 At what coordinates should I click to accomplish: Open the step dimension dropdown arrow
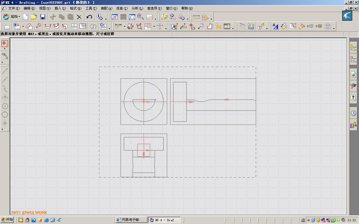(x=154, y=27)
